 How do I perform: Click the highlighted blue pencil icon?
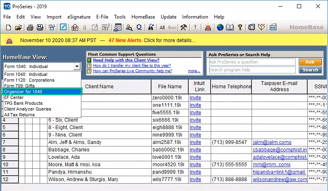coord(63,27)
